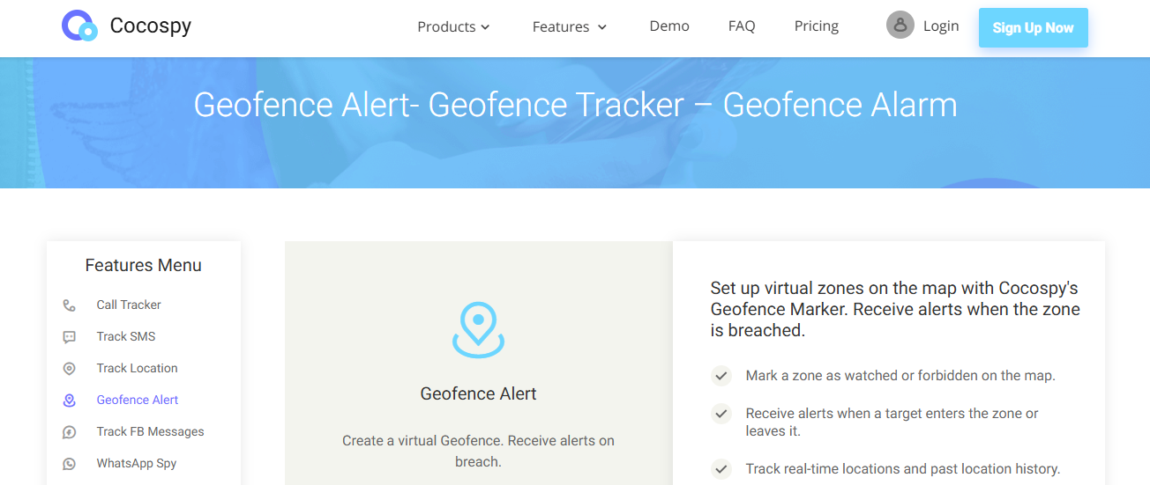The width and height of the screenshot is (1150, 485).
Task: Click the WhatsApp Spy icon
Action: [x=70, y=464]
